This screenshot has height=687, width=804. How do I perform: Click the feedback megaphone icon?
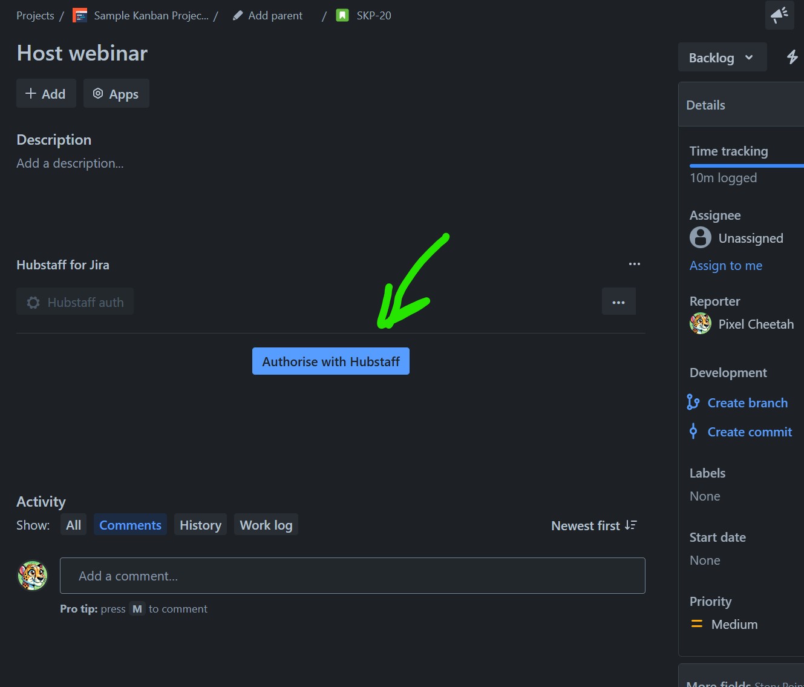point(779,15)
